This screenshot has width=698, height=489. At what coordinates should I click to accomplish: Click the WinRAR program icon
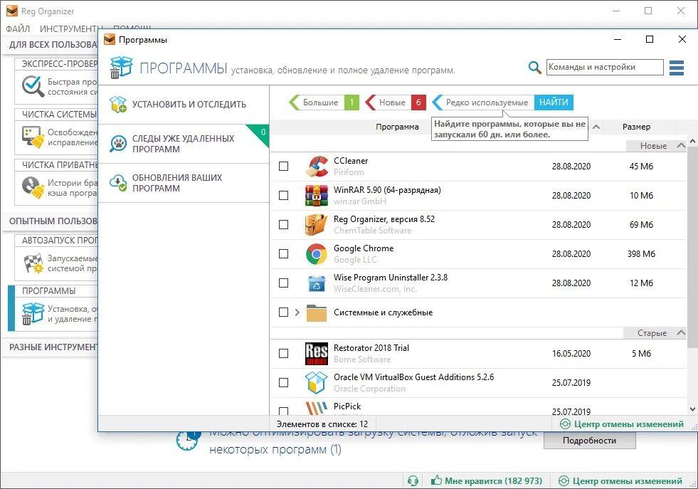(317, 196)
